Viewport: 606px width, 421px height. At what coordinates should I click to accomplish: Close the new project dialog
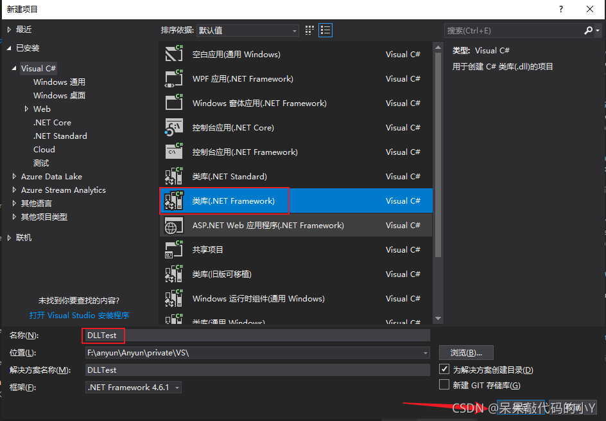[x=590, y=9]
